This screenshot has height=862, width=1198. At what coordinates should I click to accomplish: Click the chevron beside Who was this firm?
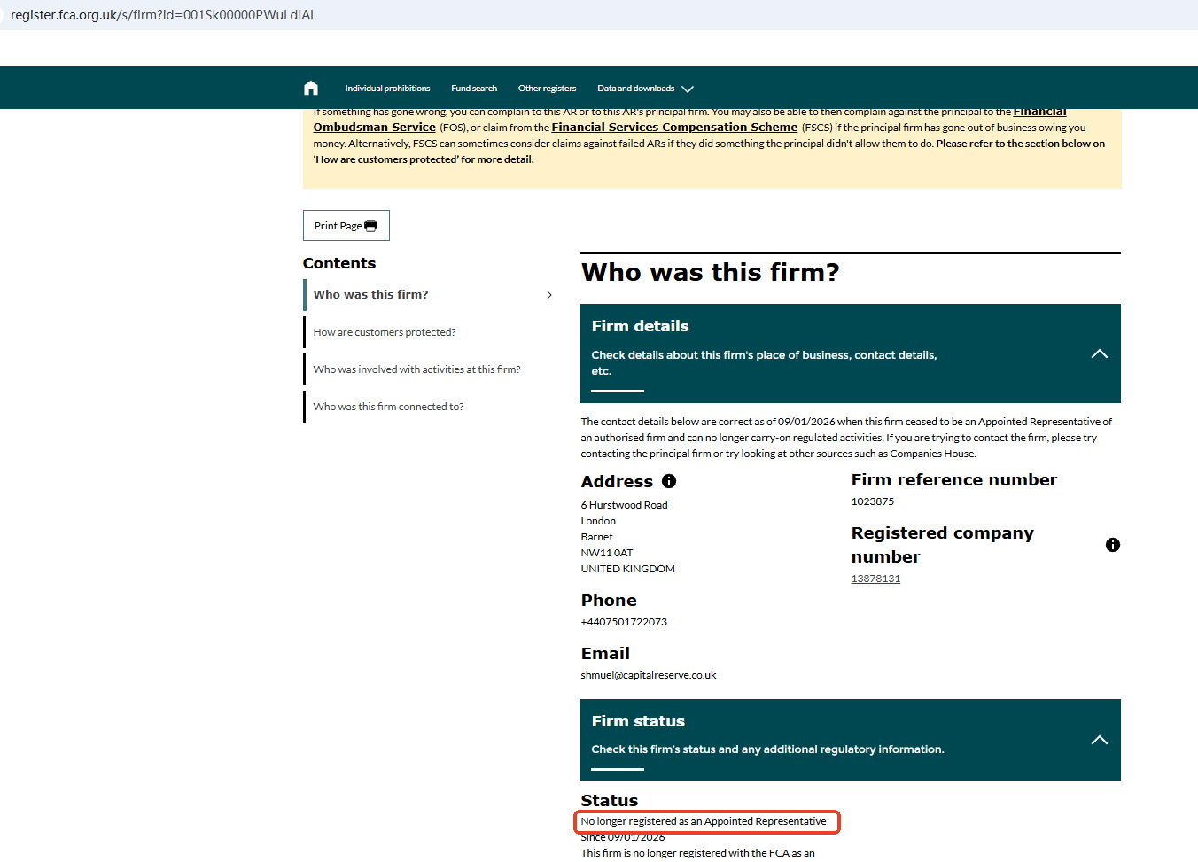[x=549, y=295]
